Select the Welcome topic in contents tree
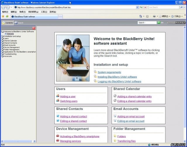187x147 pixels. 10,34
